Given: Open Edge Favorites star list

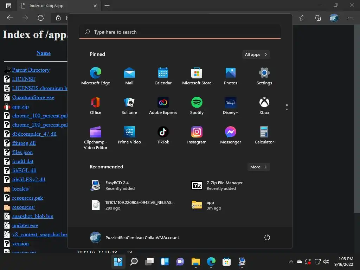Looking at the screenshot, I should tap(302, 18).
